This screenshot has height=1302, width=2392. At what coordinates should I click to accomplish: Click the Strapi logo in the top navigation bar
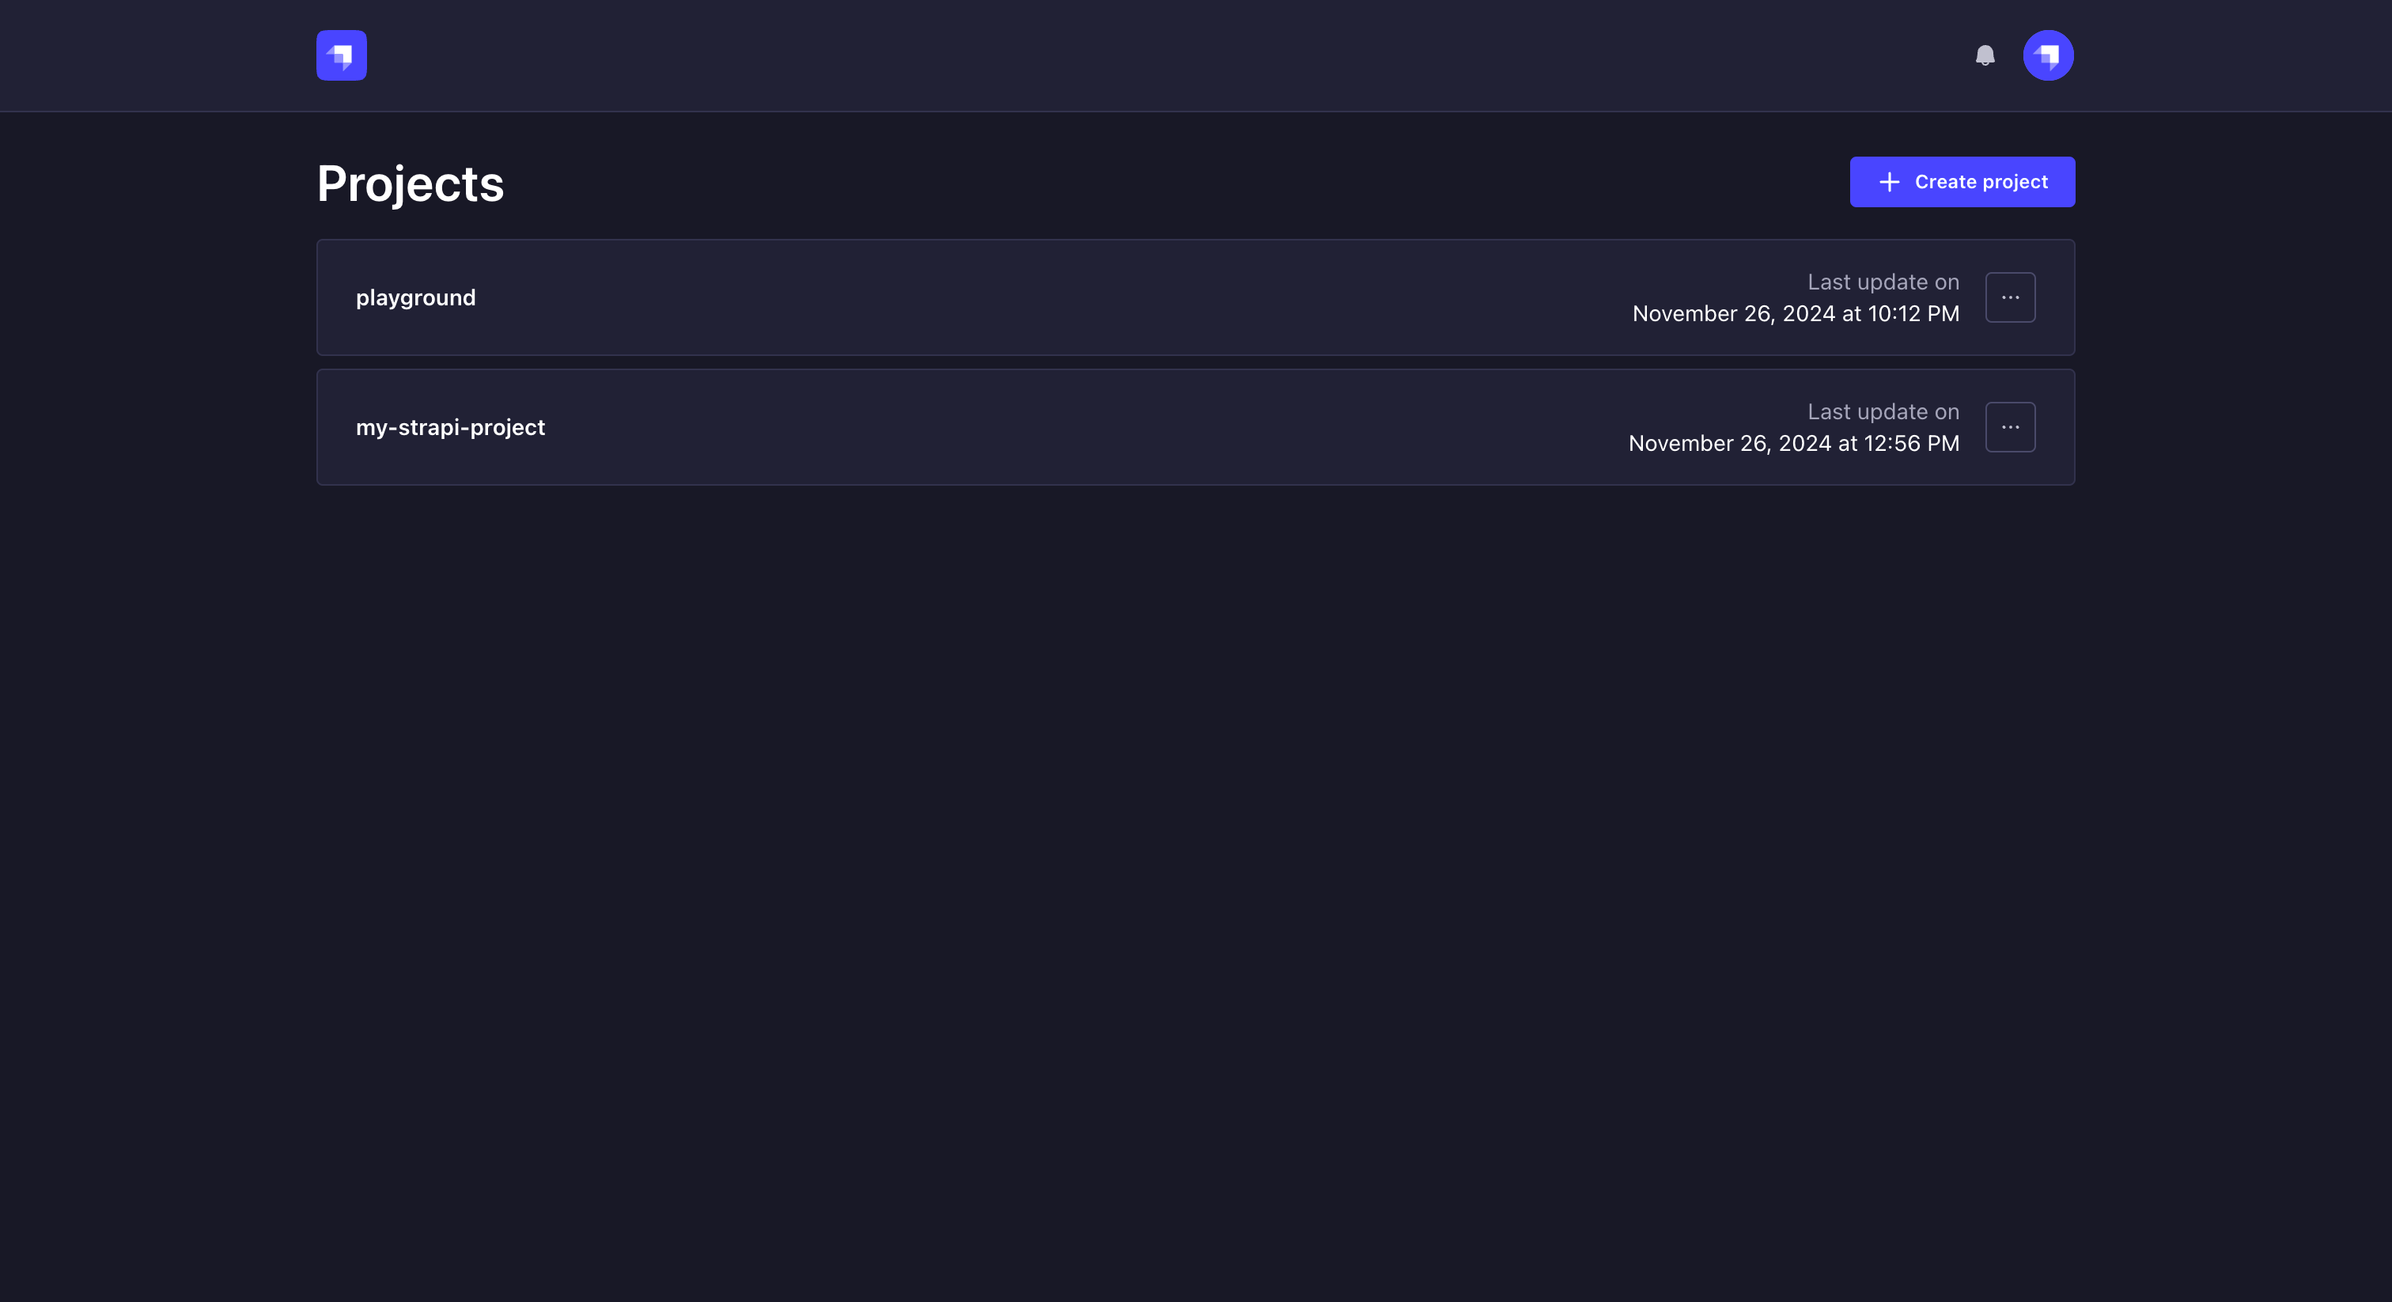pos(341,55)
